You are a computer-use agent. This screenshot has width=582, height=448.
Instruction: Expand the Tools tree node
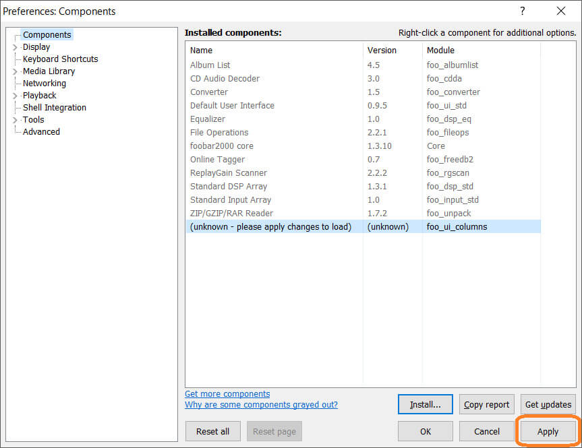click(x=15, y=120)
